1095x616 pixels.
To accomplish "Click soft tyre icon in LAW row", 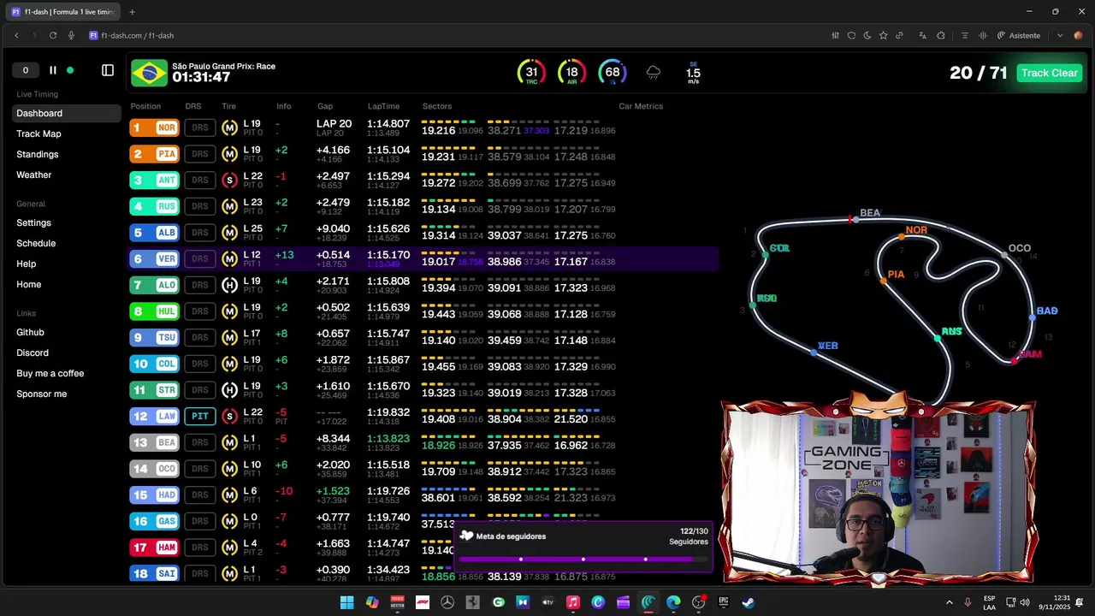I will [229, 417].
